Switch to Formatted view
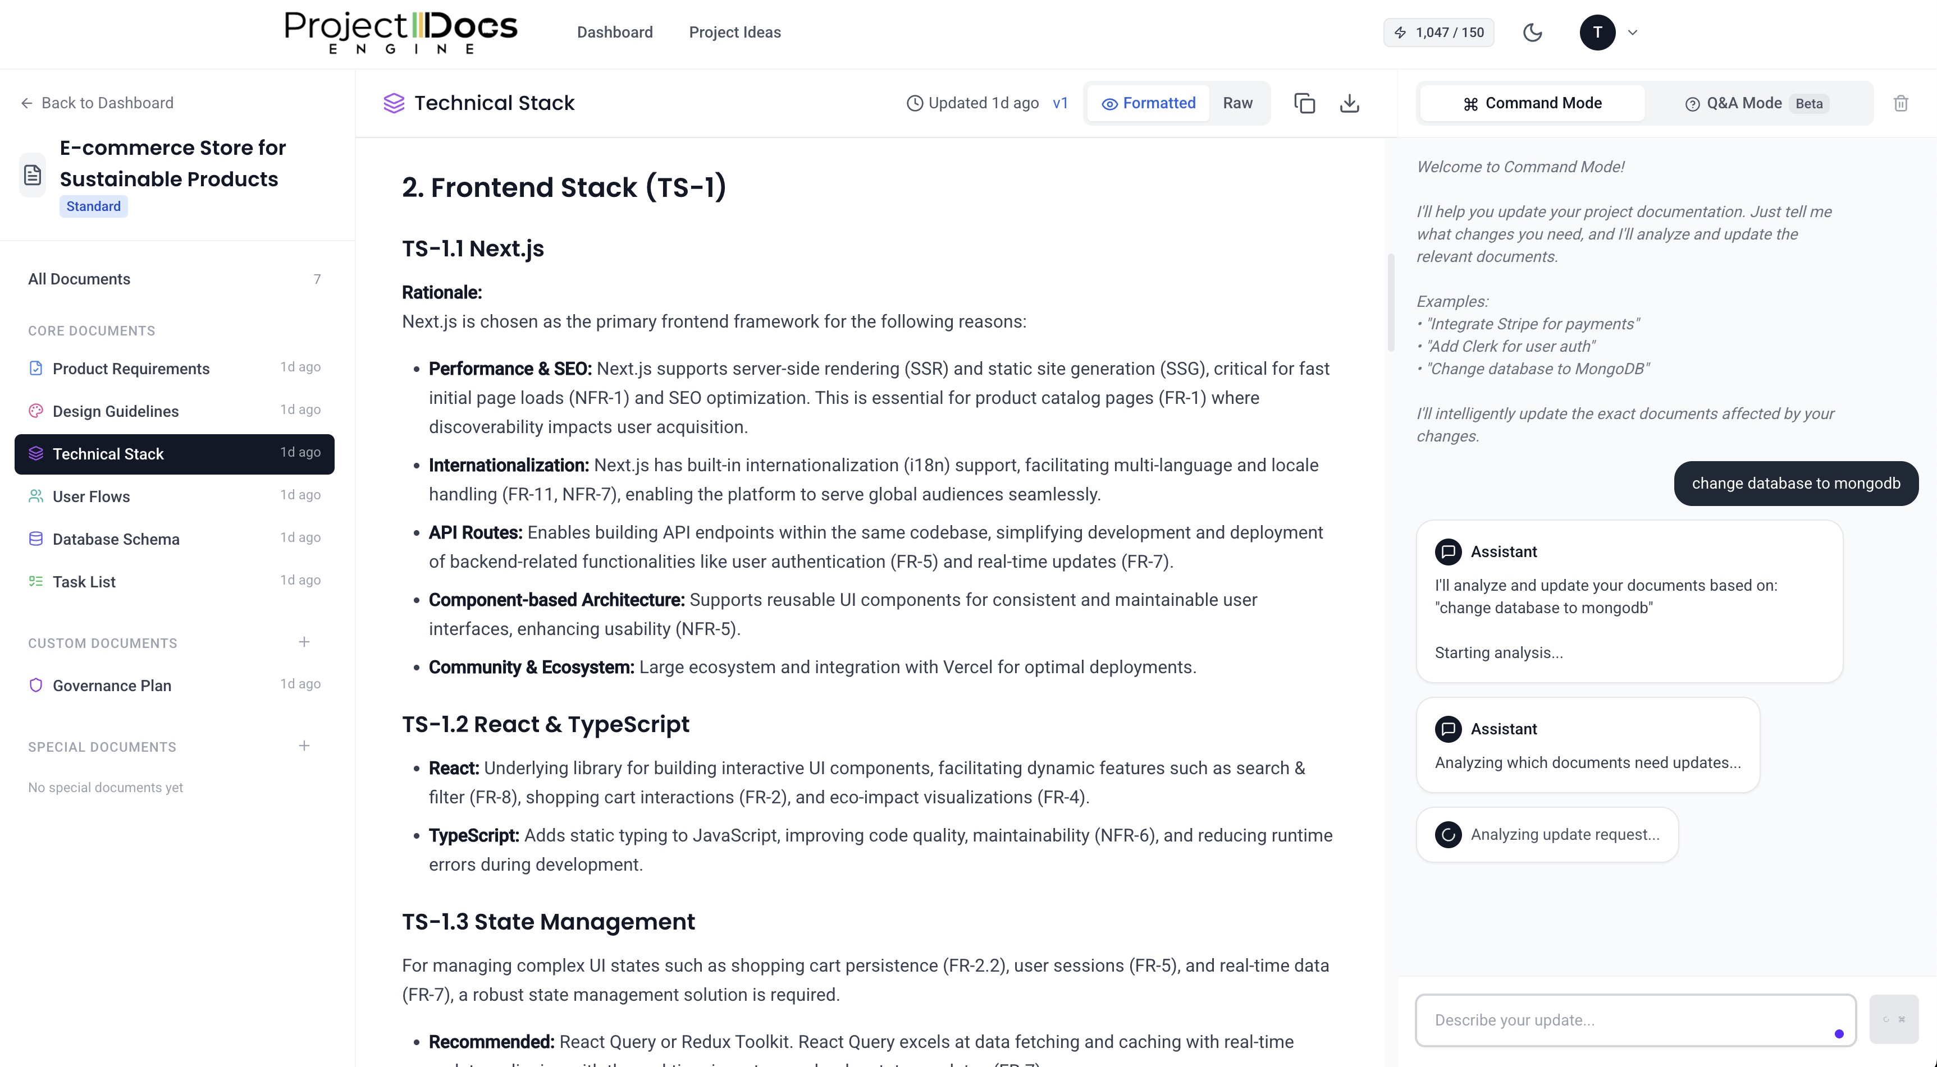Image resolution: width=1937 pixels, height=1067 pixels. pyautogui.click(x=1148, y=103)
